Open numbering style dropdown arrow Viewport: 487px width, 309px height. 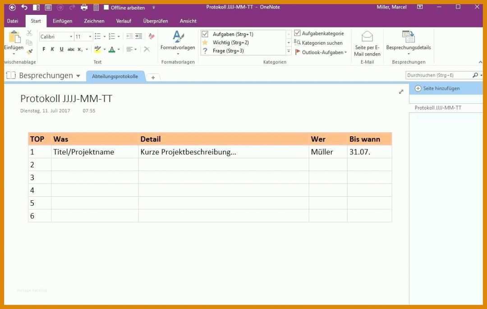click(x=119, y=37)
